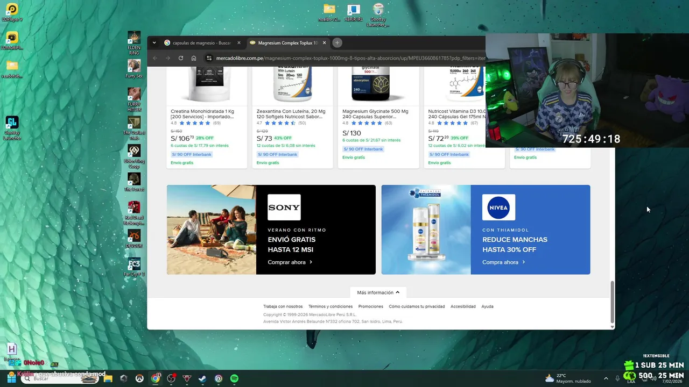Close the capsulas de magnesio tab
689x387 pixels.
point(239,42)
